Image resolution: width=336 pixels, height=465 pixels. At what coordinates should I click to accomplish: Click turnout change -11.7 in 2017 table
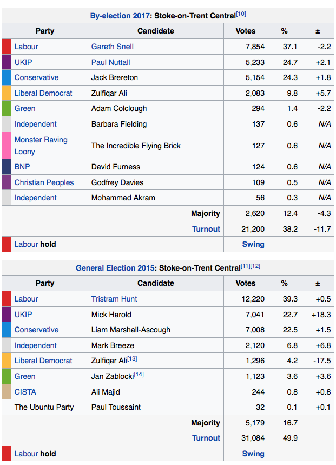pyautogui.click(x=322, y=229)
